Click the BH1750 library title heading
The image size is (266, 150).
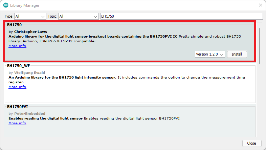click(14, 25)
